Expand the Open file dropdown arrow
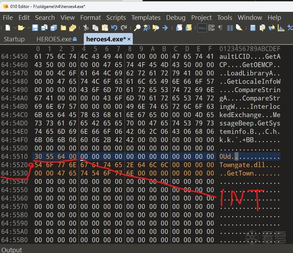293x253 pixels. (x=29, y=28)
